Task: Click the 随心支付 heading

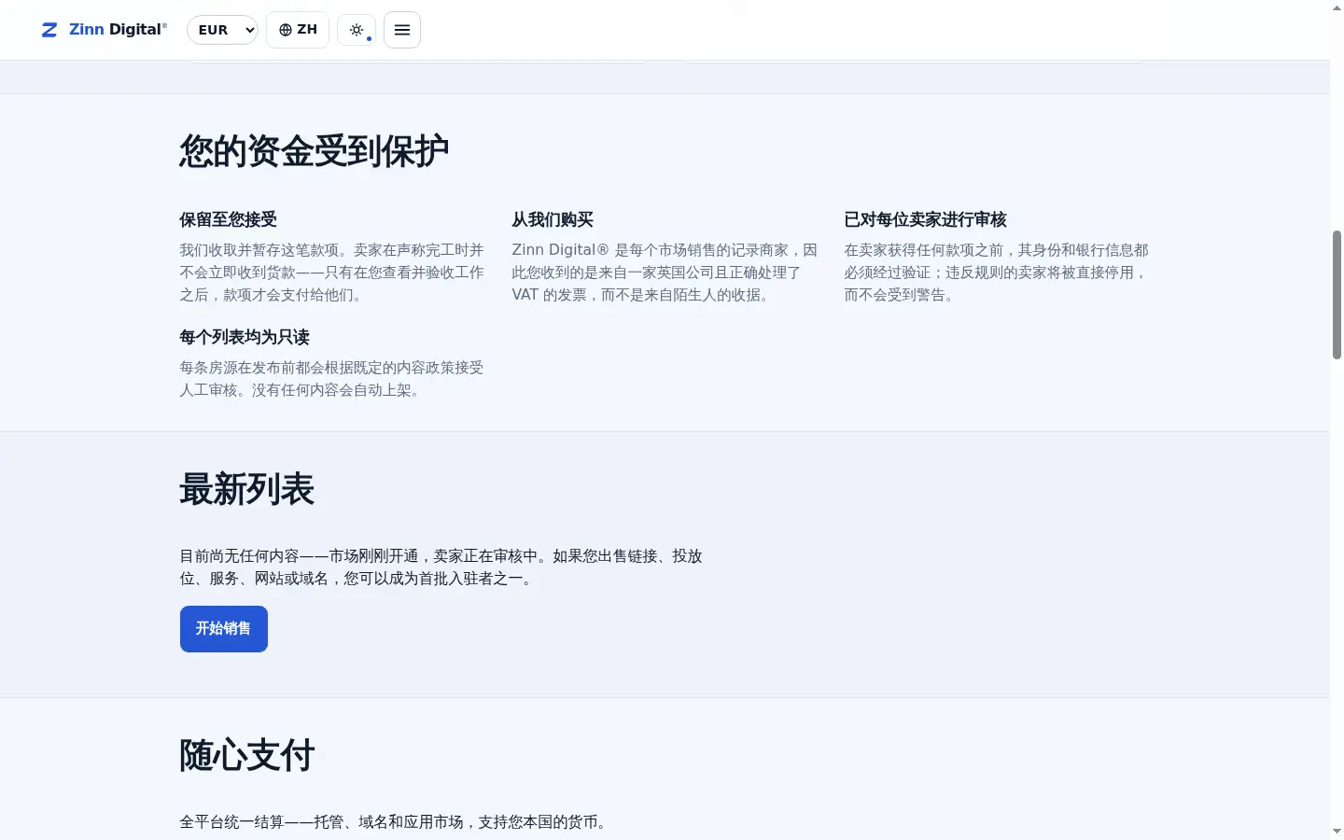Action: (247, 755)
